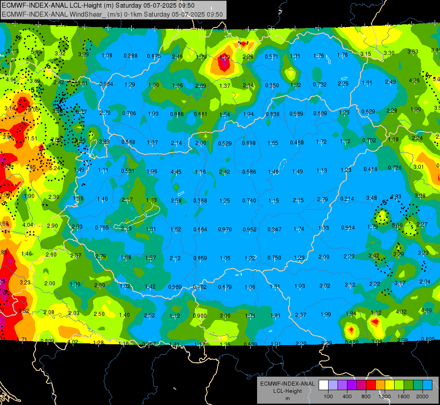Click the LCL-Height caption in the legend
Viewport: 440px width, 405px height.
point(287,391)
